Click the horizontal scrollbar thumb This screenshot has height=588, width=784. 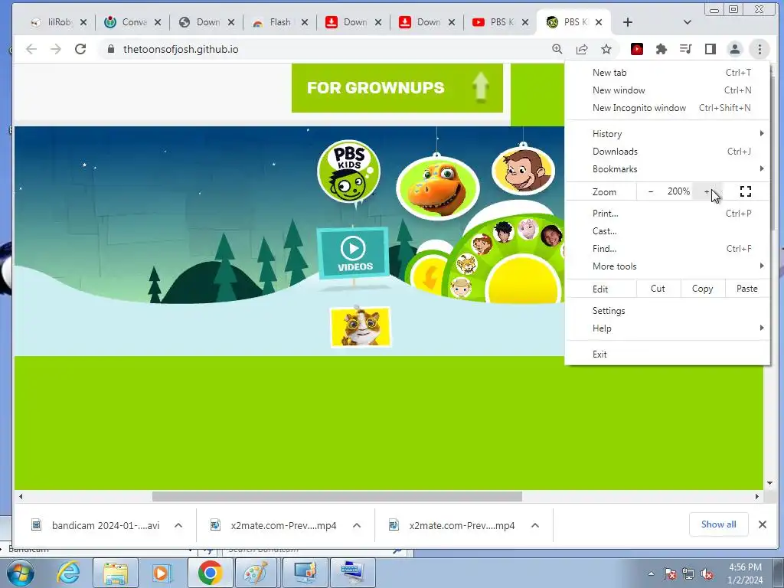point(337,496)
